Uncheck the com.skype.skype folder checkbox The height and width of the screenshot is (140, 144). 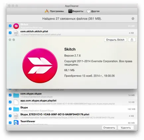tap(10, 95)
